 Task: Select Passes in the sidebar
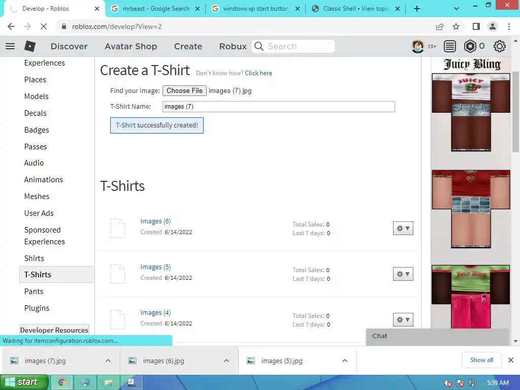coord(36,147)
